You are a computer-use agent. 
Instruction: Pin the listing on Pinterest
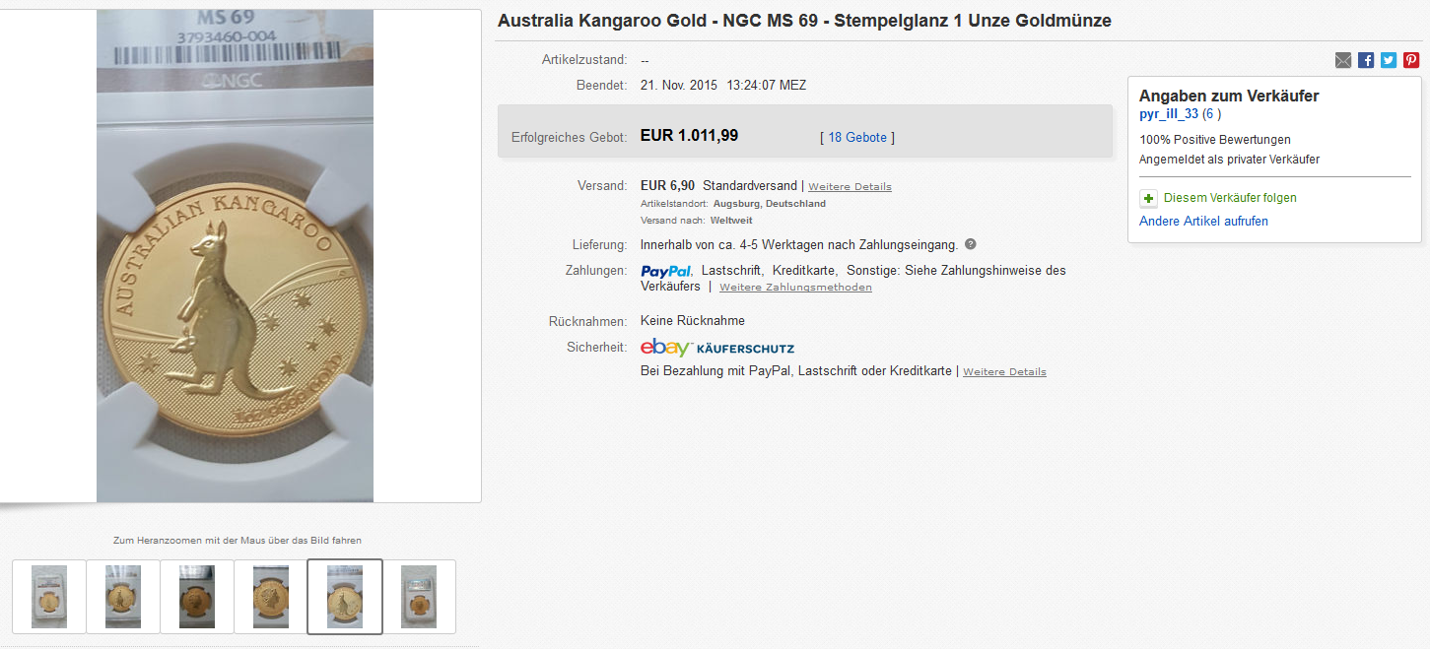[x=1411, y=60]
